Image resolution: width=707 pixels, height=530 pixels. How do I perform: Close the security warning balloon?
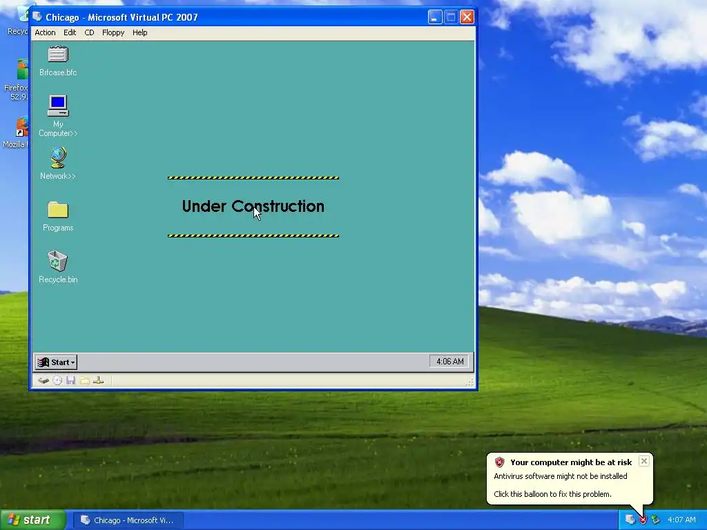[x=644, y=461]
